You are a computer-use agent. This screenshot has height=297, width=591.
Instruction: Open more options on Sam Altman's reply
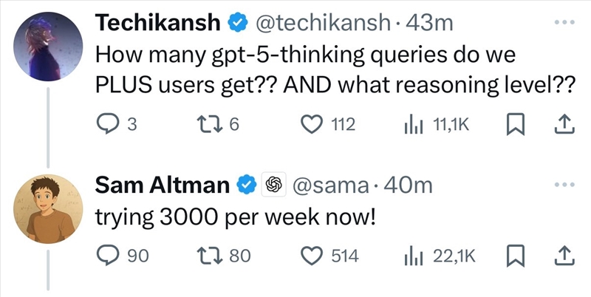[564, 183]
